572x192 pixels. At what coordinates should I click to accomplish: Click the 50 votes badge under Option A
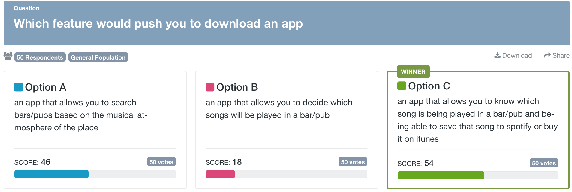point(161,162)
